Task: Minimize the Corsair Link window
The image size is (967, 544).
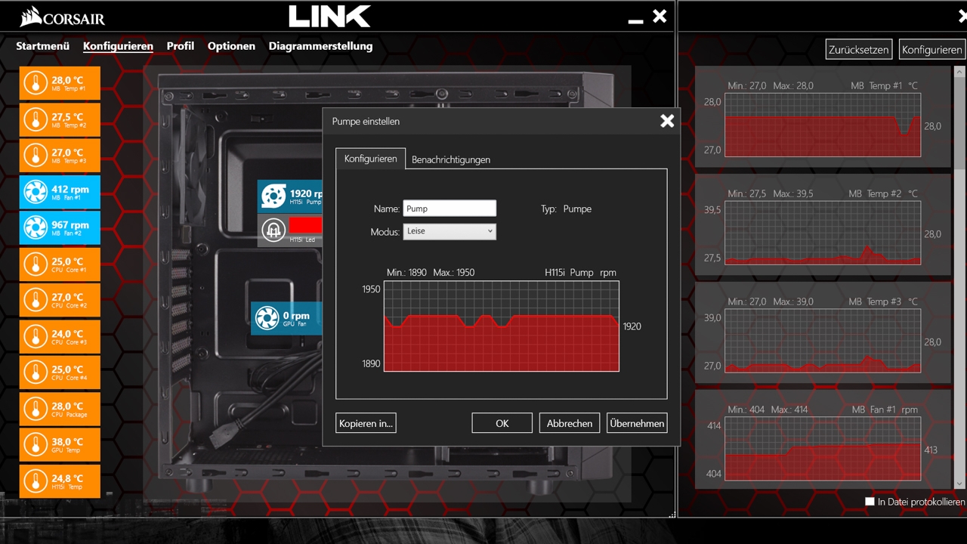Action: click(x=635, y=22)
